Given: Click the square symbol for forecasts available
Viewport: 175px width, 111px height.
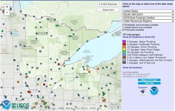Looking at the screenshot, I should coord(123,30).
